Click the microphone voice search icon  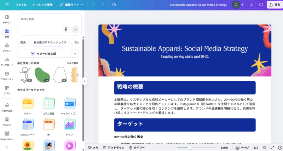click(65, 29)
